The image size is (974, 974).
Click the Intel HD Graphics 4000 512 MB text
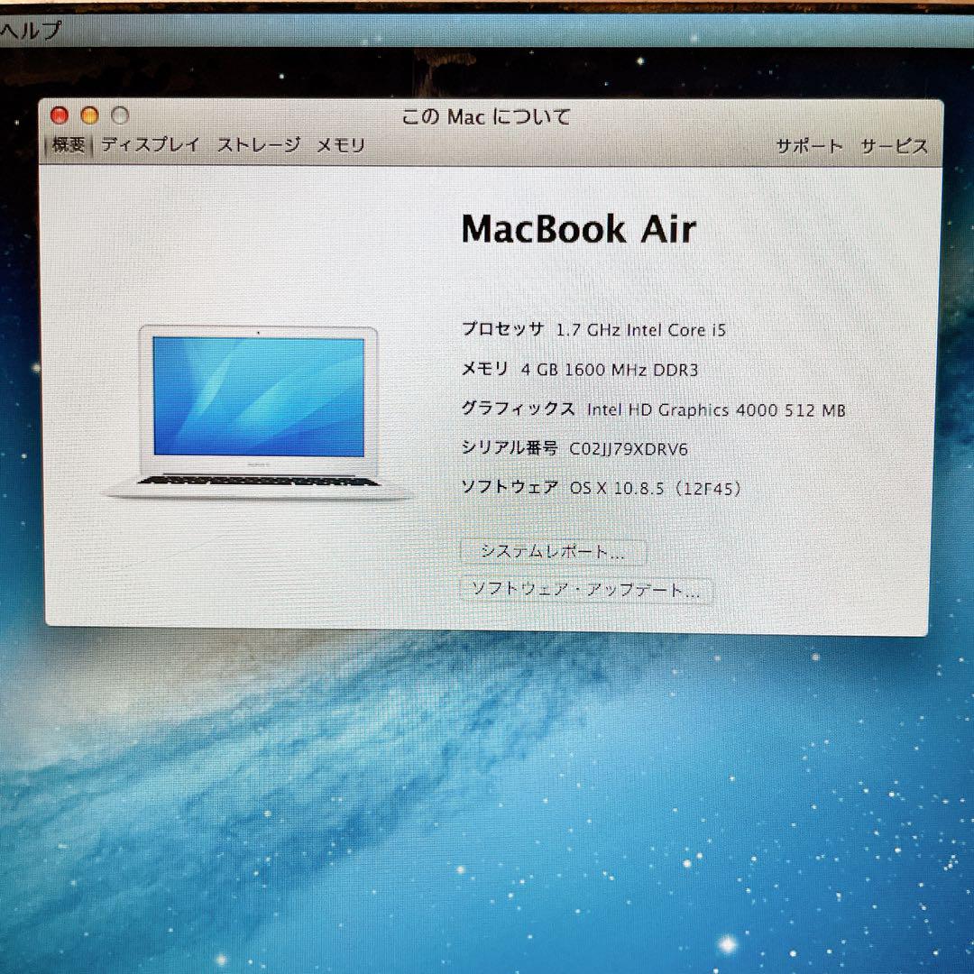pos(716,410)
